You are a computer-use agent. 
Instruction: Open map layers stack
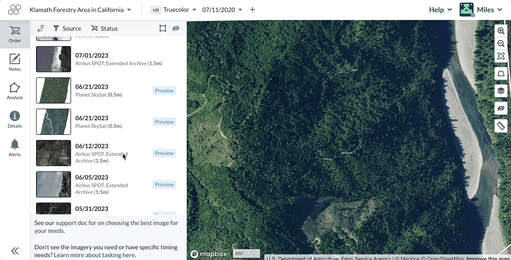click(x=501, y=91)
